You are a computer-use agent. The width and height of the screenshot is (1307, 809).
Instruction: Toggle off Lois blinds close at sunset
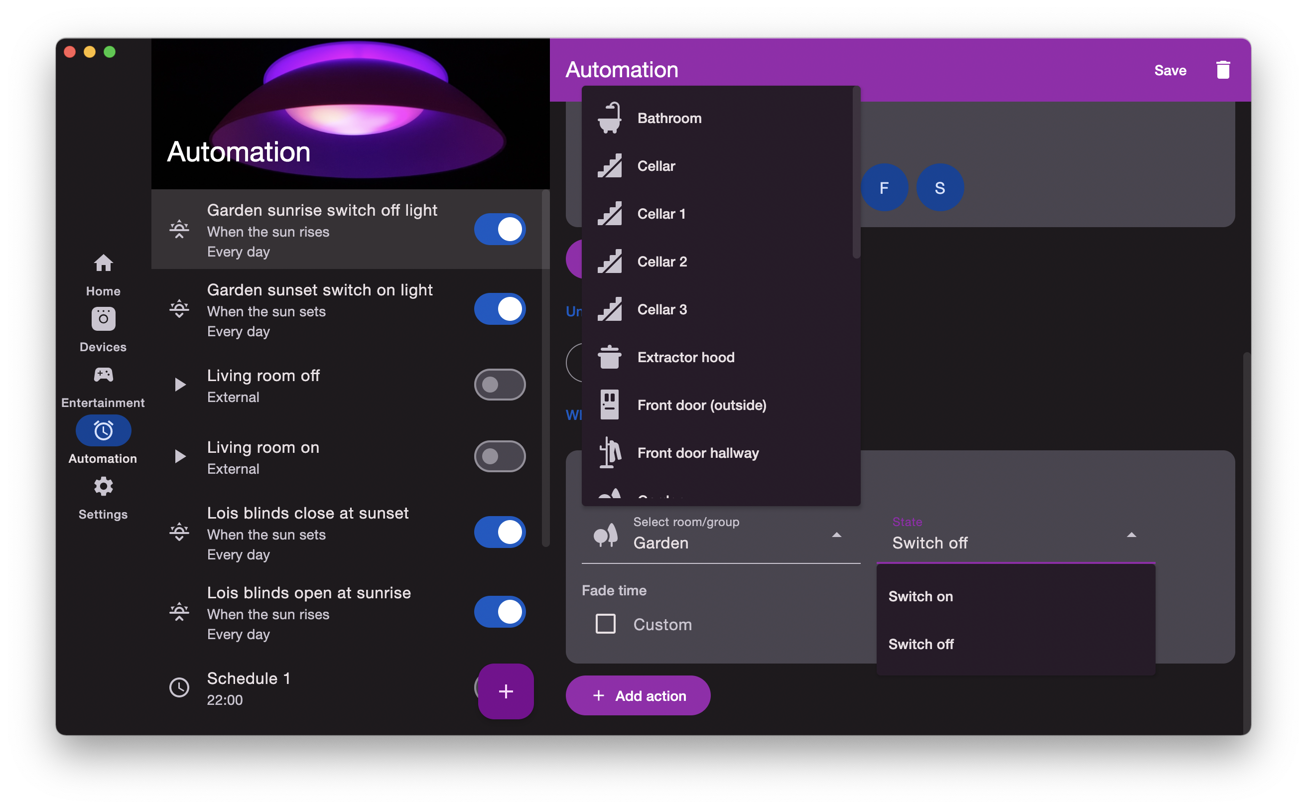(499, 532)
